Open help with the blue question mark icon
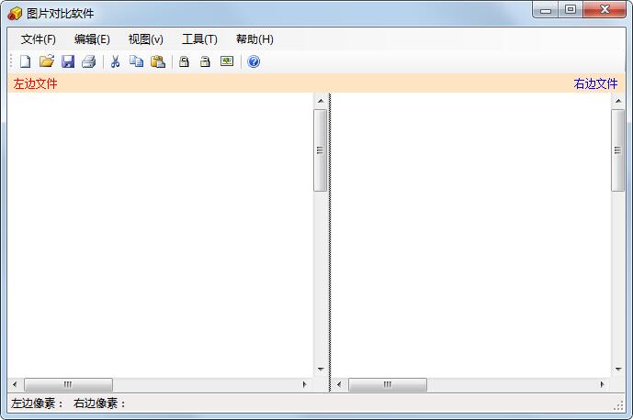This screenshot has width=633, height=420. click(x=254, y=61)
